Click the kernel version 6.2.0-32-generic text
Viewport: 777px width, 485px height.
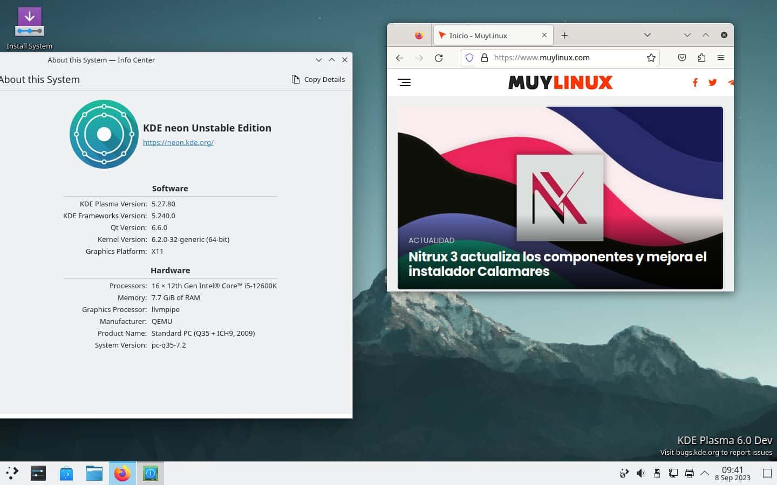pyautogui.click(x=190, y=239)
